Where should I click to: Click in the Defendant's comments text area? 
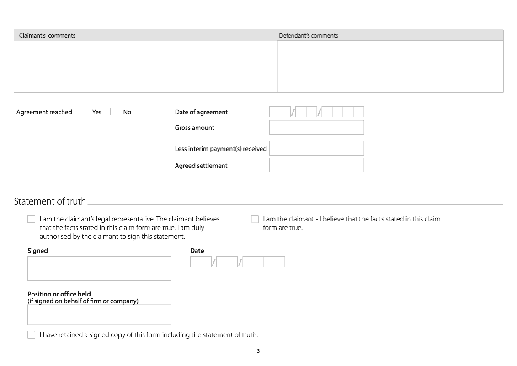[390, 66]
